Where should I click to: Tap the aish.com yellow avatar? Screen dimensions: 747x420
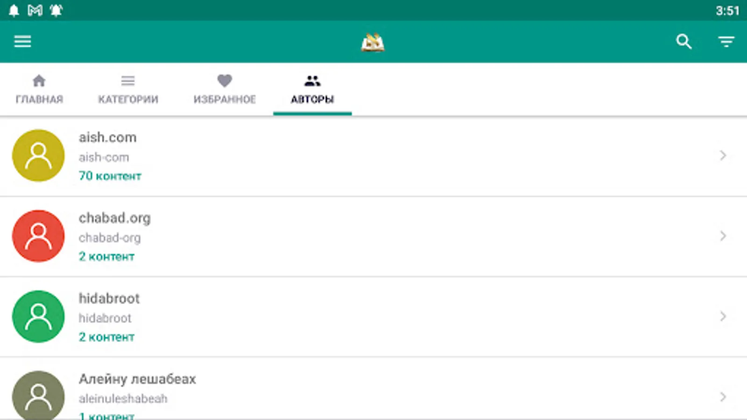[38, 155]
